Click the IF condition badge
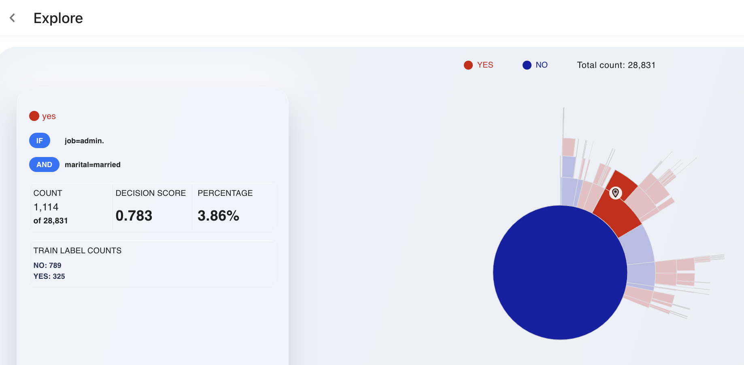 [40, 140]
